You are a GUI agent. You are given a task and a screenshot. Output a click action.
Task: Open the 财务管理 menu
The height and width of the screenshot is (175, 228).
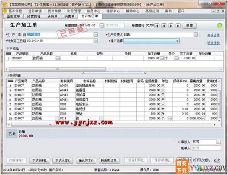pos(74,11)
